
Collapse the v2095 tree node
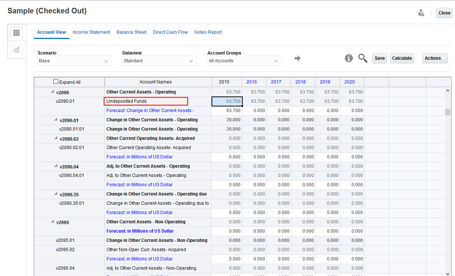52,222
